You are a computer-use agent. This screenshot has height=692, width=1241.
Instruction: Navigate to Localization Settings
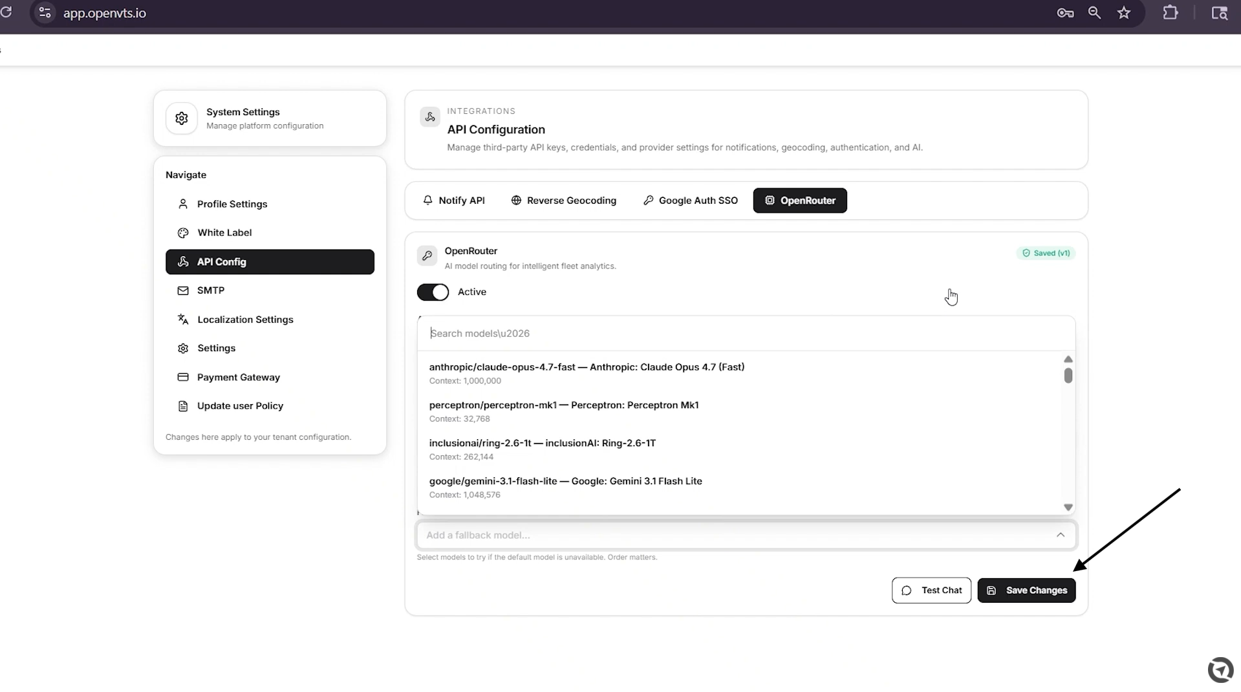270,319
